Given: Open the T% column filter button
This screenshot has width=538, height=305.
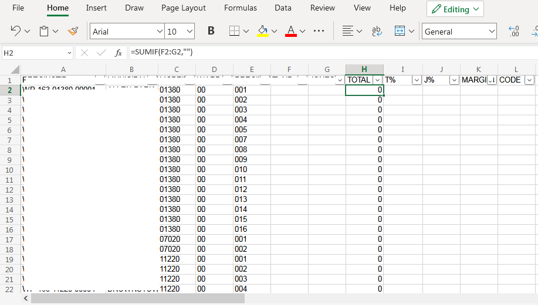Looking at the screenshot, I should pos(417,80).
